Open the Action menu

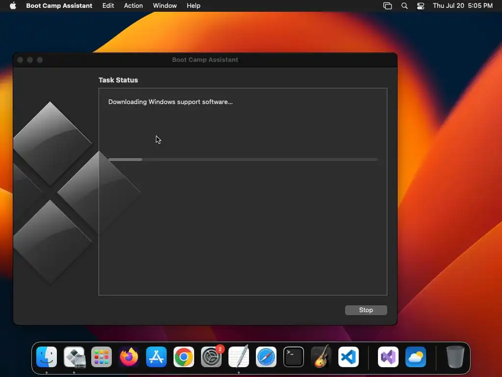[133, 5]
